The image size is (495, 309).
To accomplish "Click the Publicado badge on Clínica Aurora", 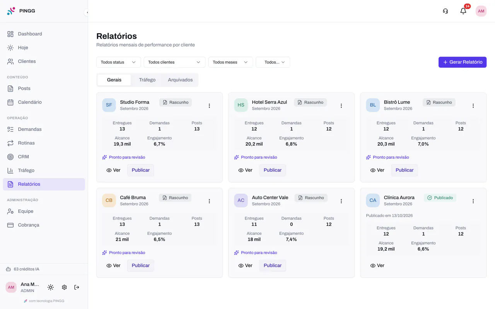I will tap(440, 198).
